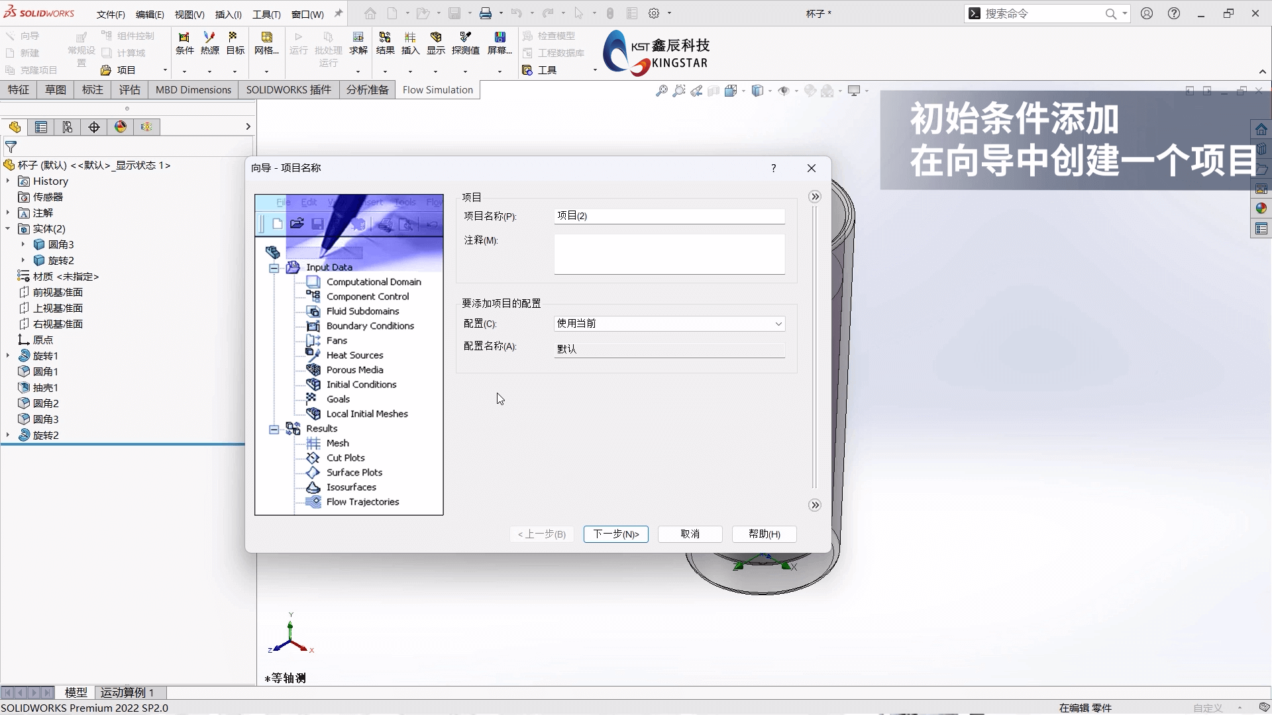Select the Goals icon in Input Data
The image size is (1272, 715).
click(313, 398)
